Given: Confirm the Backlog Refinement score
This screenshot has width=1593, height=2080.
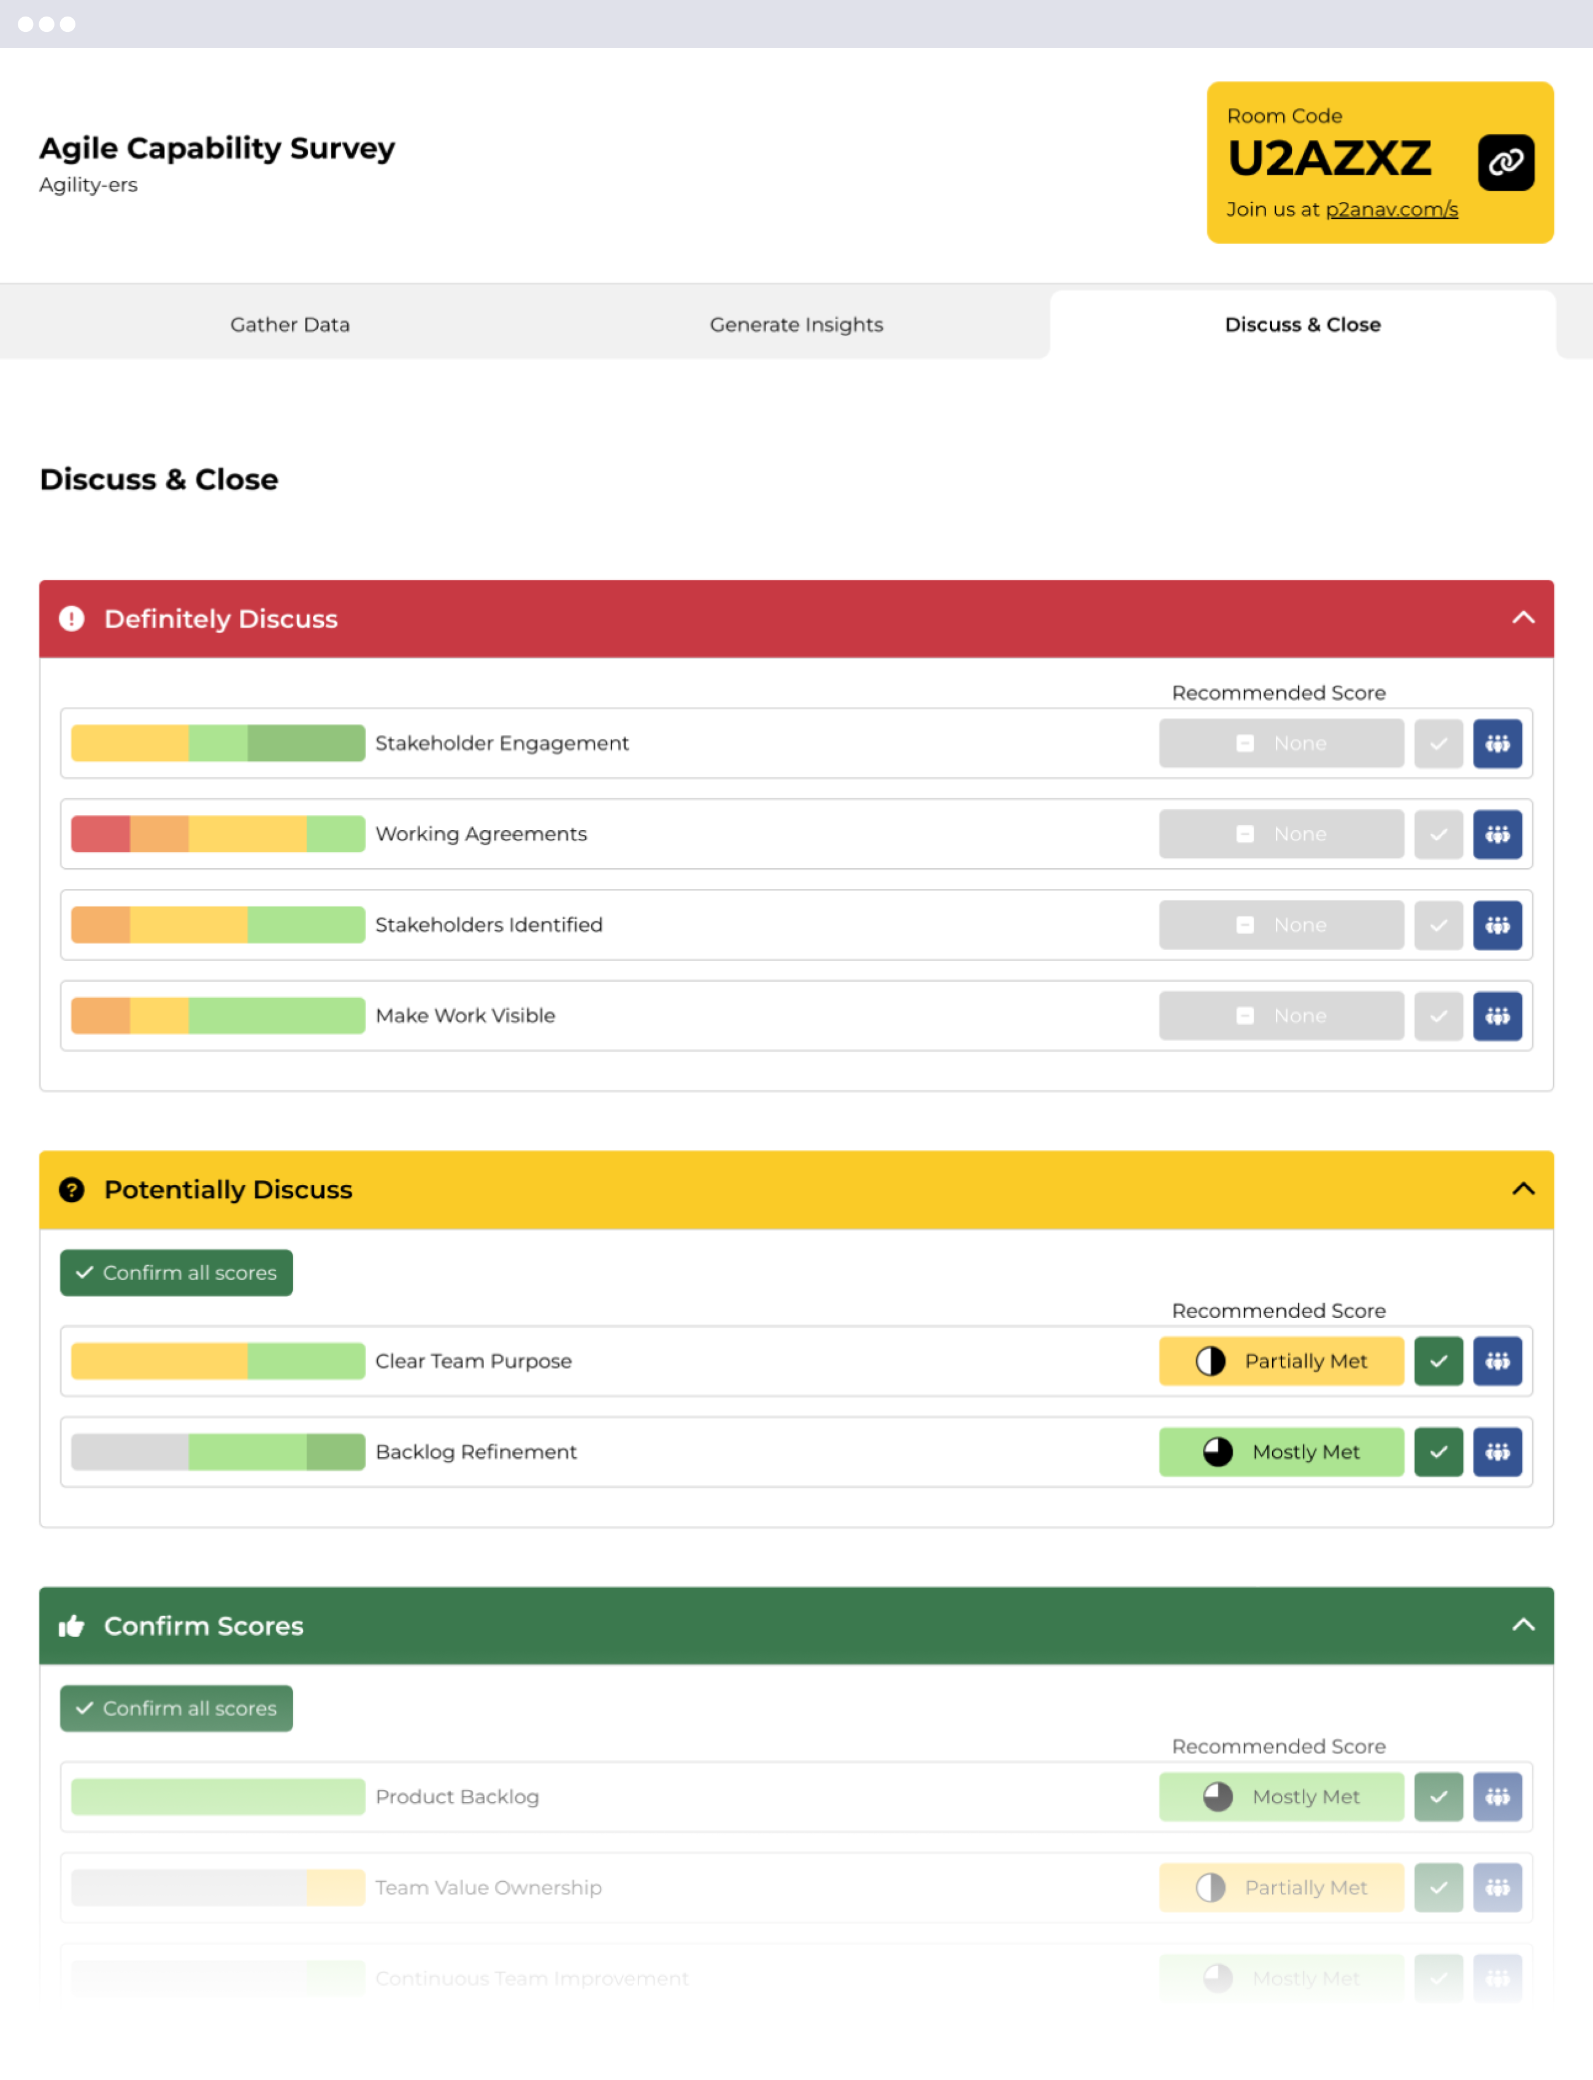Looking at the screenshot, I should 1438,1451.
